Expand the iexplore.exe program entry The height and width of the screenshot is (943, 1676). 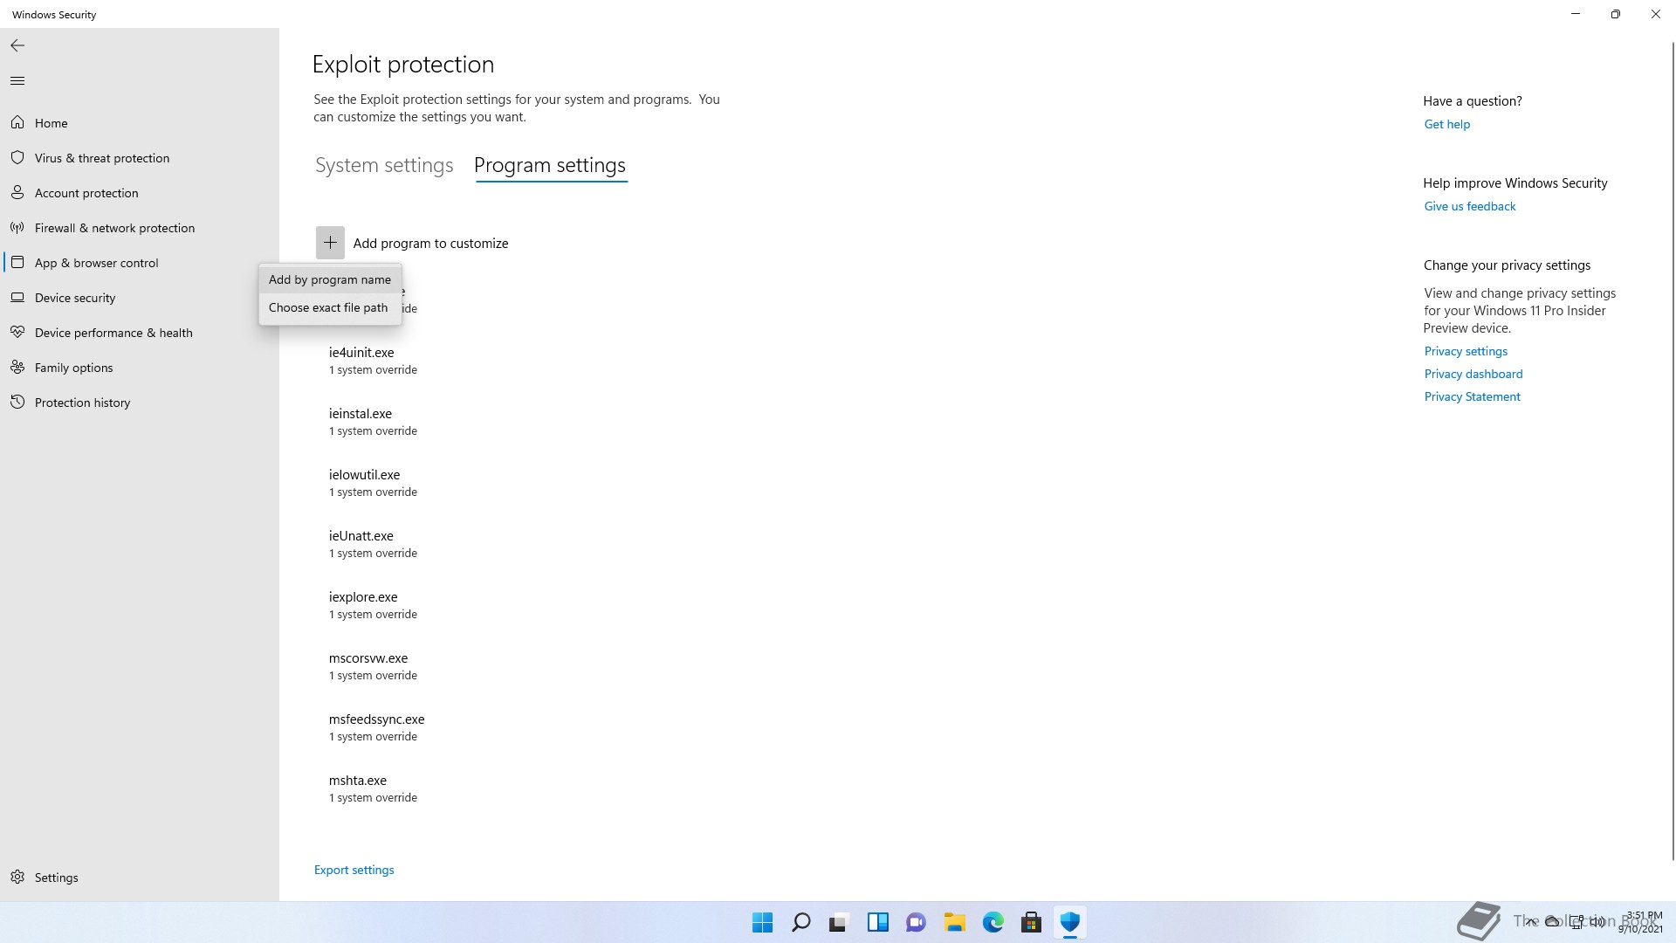coord(363,597)
